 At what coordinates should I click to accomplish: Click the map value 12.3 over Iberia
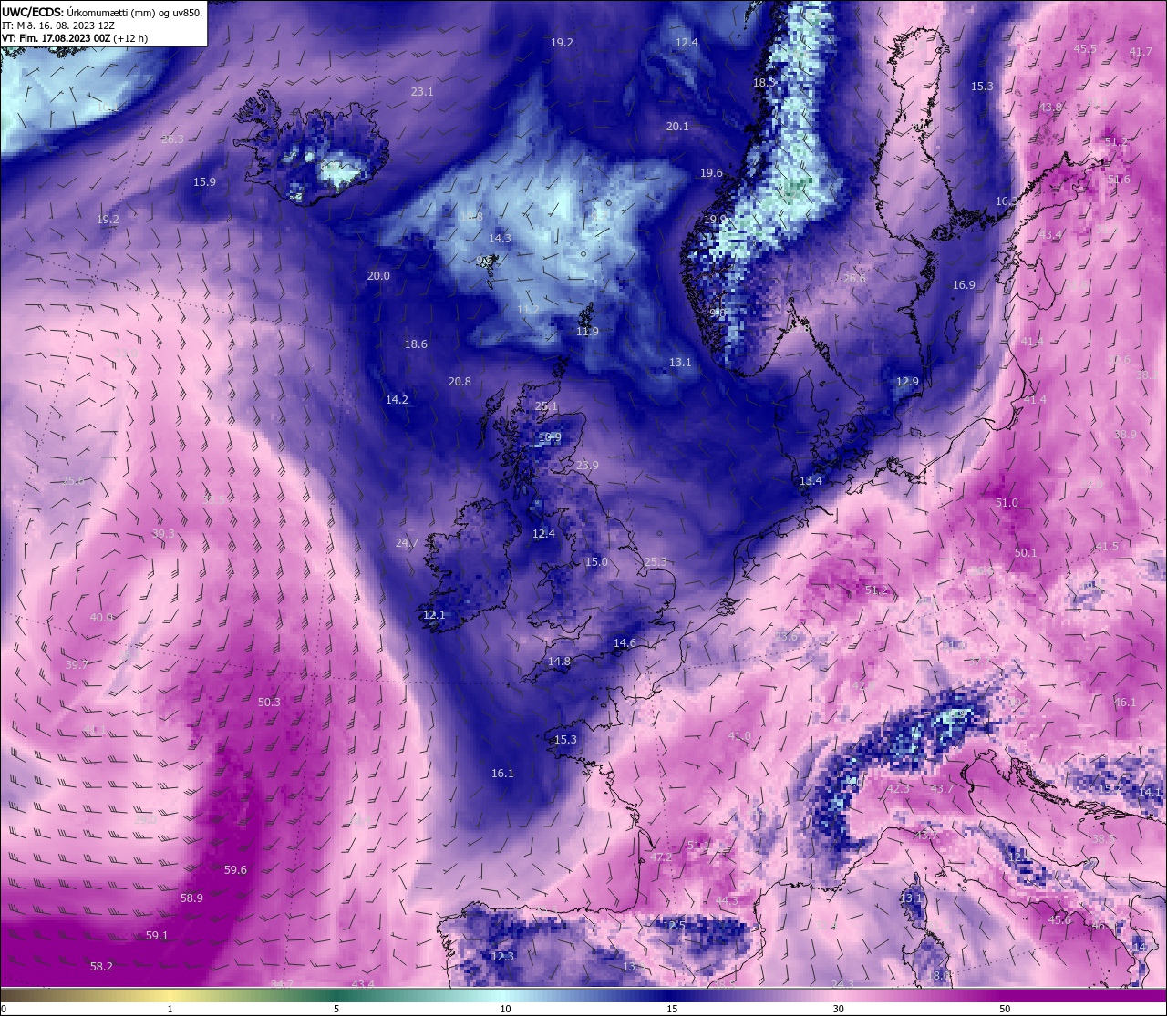[502, 957]
